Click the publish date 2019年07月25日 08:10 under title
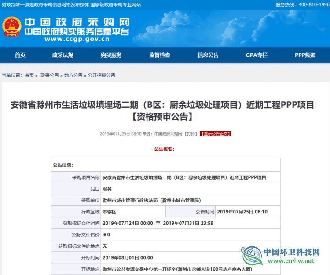This screenshot has width=330, height=275. coord(121,134)
